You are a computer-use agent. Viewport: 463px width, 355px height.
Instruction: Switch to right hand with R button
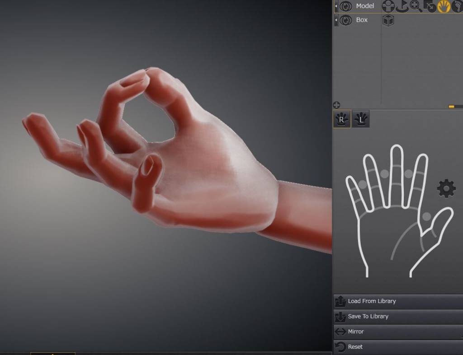(342, 120)
